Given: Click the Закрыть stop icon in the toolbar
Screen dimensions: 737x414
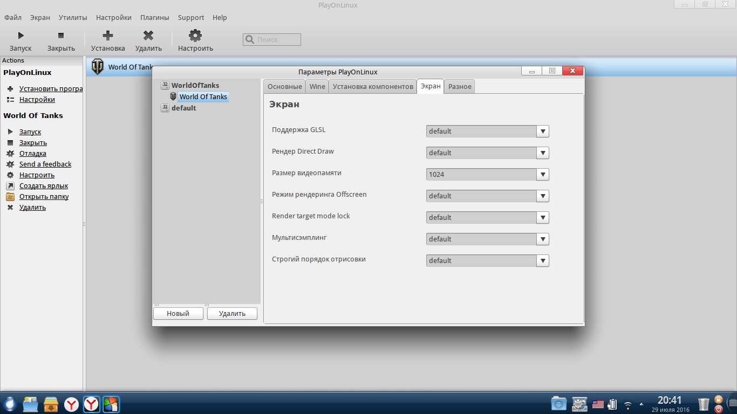Looking at the screenshot, I should point(61,36).
